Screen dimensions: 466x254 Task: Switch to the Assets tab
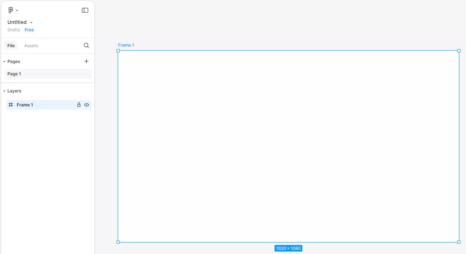(31, 46)
